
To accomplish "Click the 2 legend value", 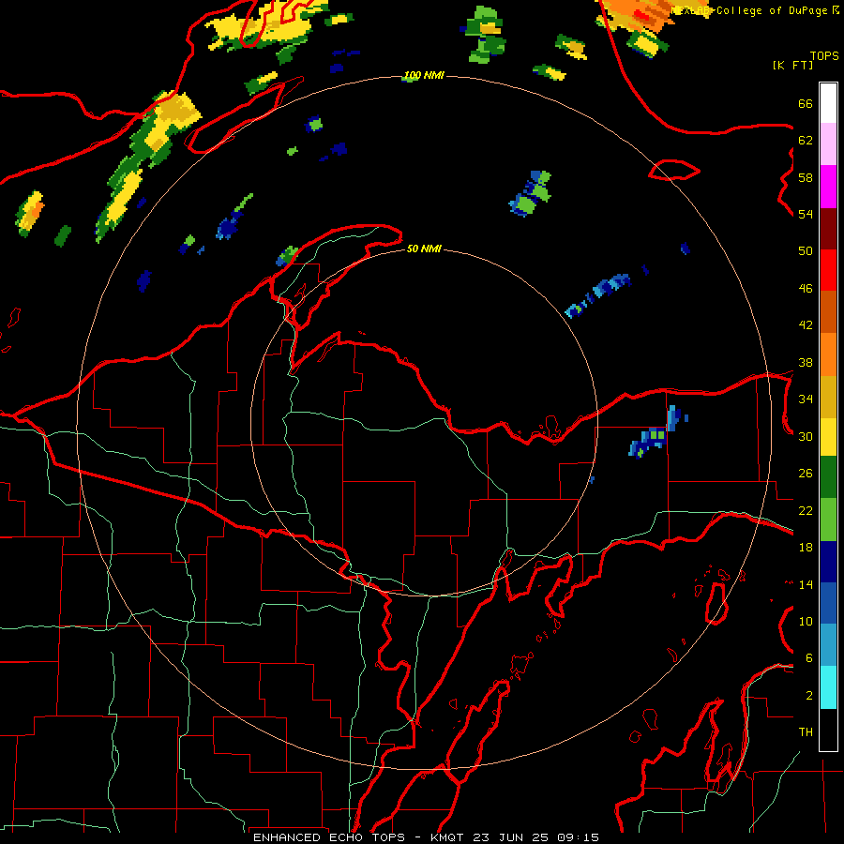I will [809, 696].
